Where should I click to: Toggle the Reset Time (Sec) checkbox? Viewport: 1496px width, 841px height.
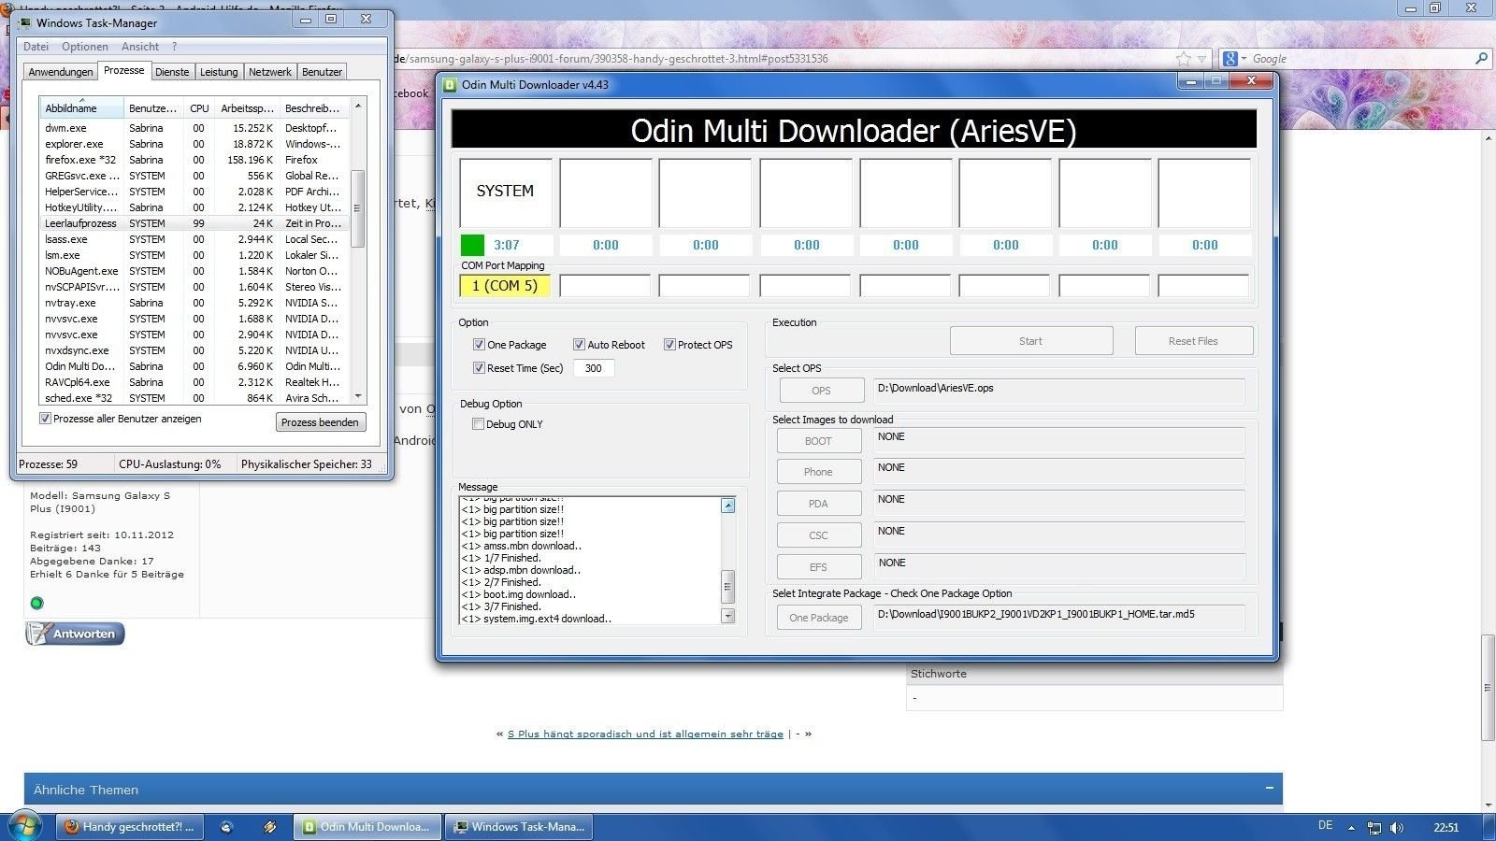[479, 368]
